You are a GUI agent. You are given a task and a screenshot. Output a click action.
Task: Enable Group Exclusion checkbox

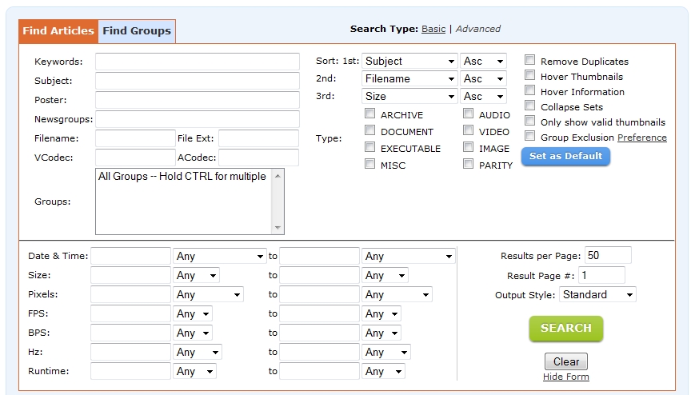(x=529, y=136)
